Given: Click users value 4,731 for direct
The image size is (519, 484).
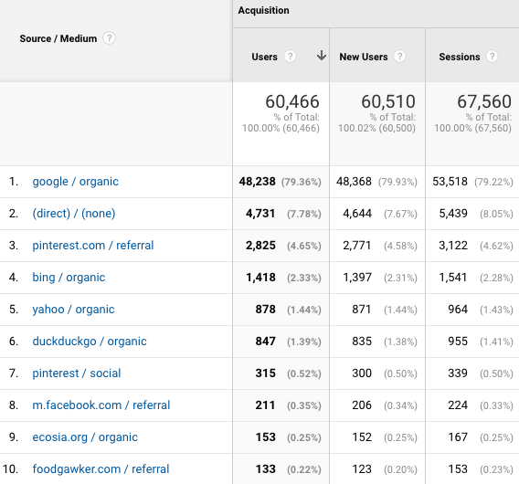Looking at the screenshot, I should pos(260,214).
